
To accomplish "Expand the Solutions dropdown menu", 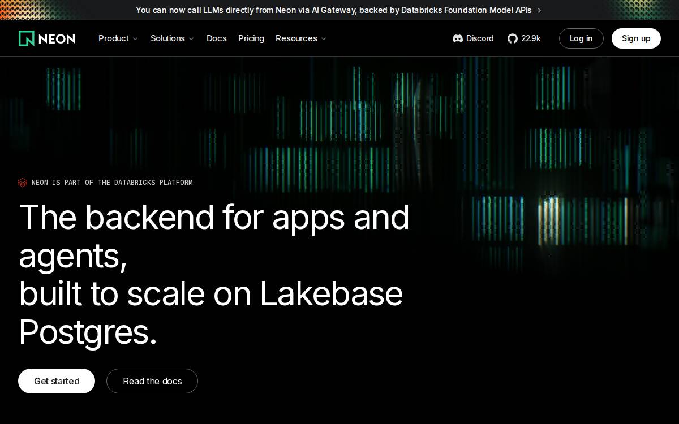I will [x=172, y=38].
